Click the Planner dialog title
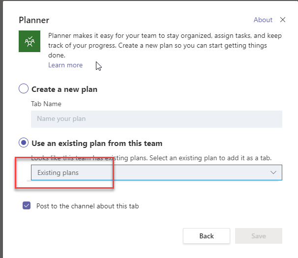This screenshot has width=298, height=258. pyautogui.click(x=34, y=20)
